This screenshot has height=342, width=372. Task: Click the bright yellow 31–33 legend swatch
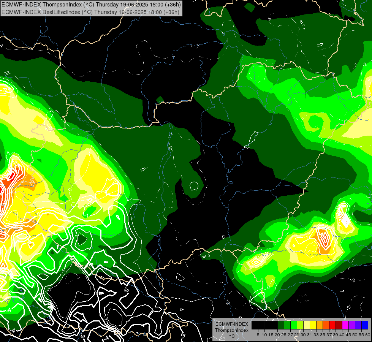click(x=313, y=325)
